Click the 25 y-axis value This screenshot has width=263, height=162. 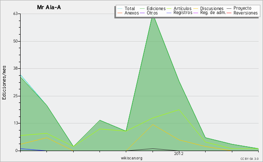15,96
